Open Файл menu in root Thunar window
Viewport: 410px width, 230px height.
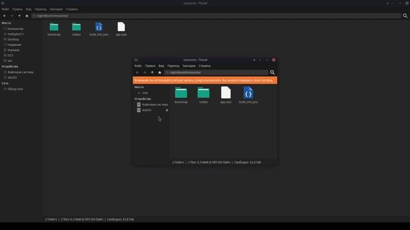click(x=138, y=66)
